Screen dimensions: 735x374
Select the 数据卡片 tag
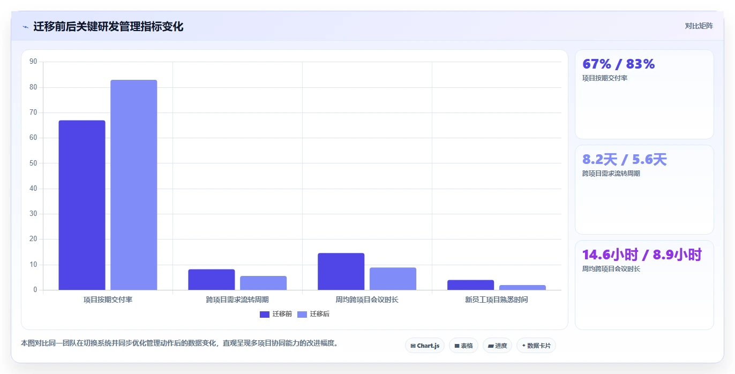(536, 346)
